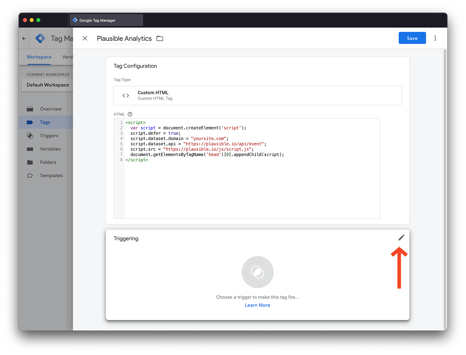The height and width of the screenshot is (355, 466).
Task: Open the Default Workspace selector
Action: [x=48, y=85]
